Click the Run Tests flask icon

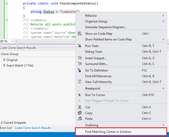[x=79, y=46]
